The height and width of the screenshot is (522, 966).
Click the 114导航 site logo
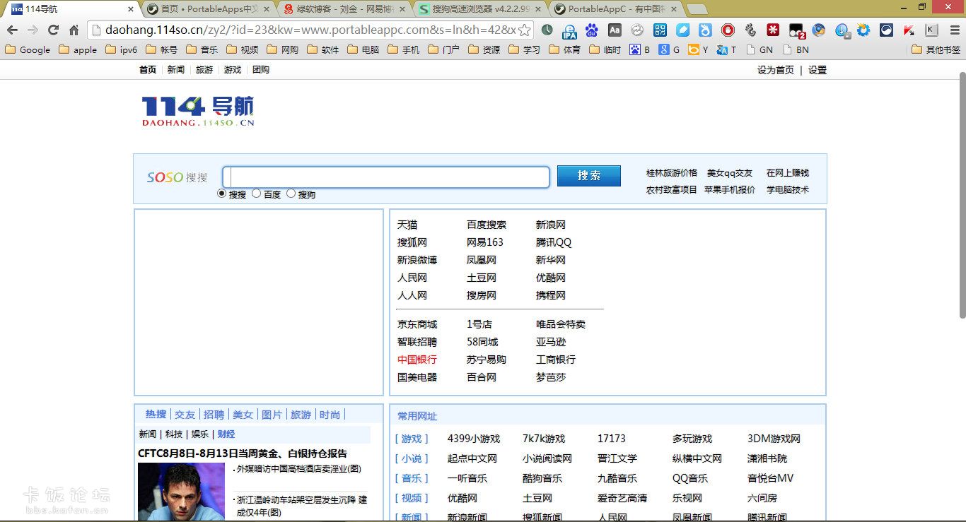click(198, 112)
